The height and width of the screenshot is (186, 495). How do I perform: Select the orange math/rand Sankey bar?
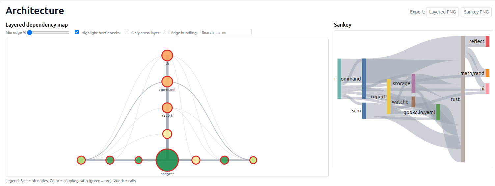(x=487, y=73)
